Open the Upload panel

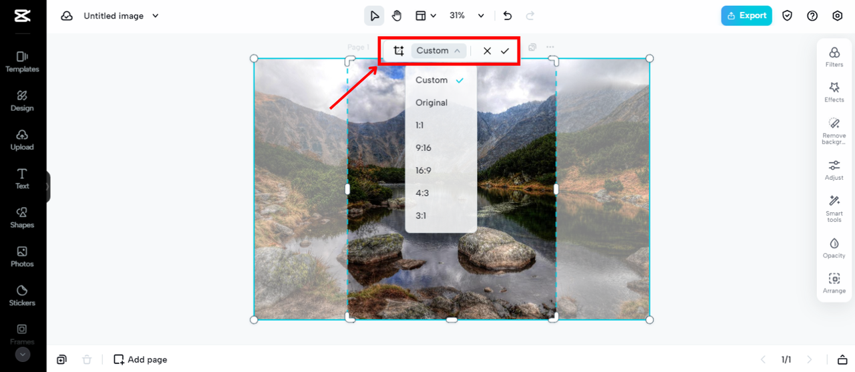[x=22, y=140]
